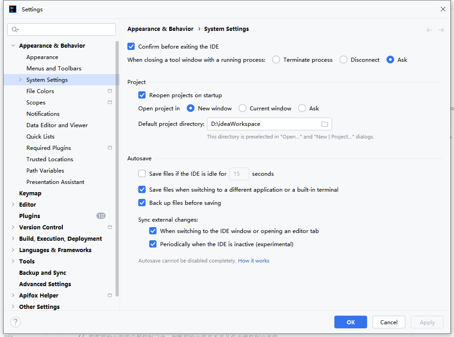Click project-level icon beside File Colors

tap(110, 91)
